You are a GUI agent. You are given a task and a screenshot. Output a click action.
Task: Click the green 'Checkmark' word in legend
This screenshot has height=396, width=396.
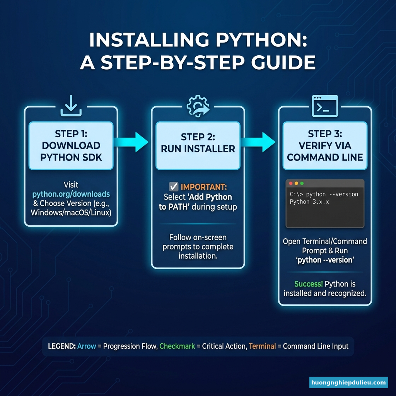coord(177,346)
